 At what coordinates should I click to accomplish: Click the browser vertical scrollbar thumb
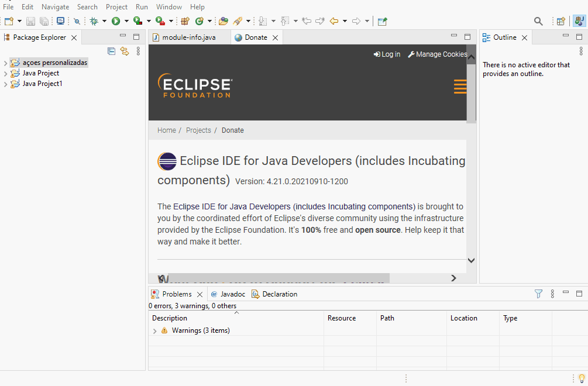click(x=472, y=94)
